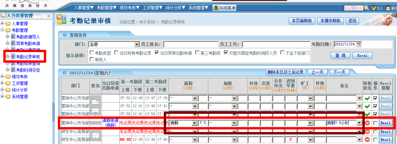Uncheck 当日异常出勤申请 display option
The height and width of the screenshot is (144, 397).
[157, 53]
